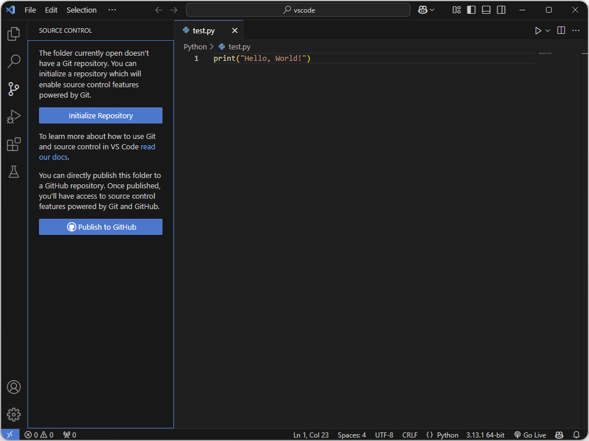Open the Copilot chat icon in title bar
Image resolution: width=589 pixels, height=441 pixels.
coord(423,10)
